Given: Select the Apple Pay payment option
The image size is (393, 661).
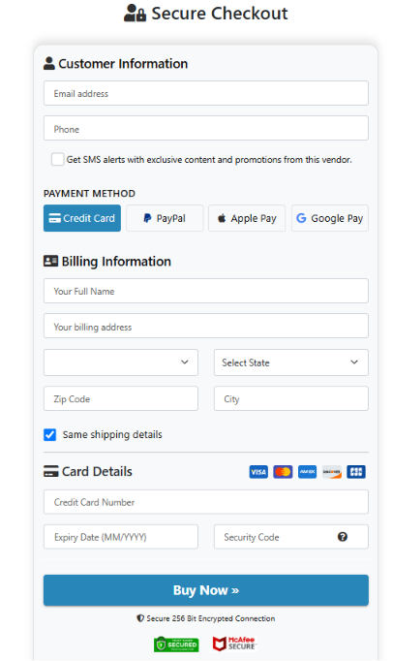Looking at the screenshot, I should [247, 218].
